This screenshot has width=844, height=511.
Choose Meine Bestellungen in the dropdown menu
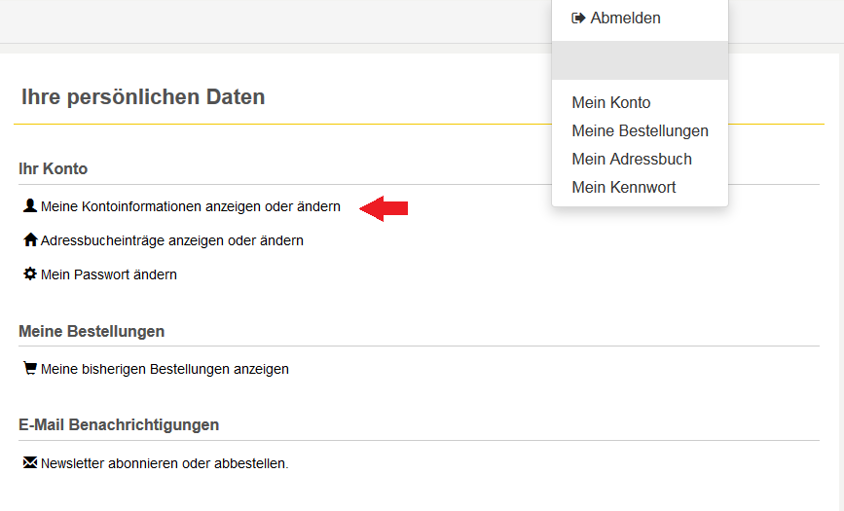coord(640,130)
